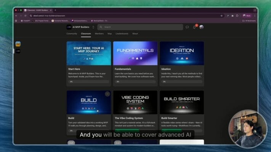271x152 pixels.
Task: Expand the community switcher chevron
Action: click(93, 27)
